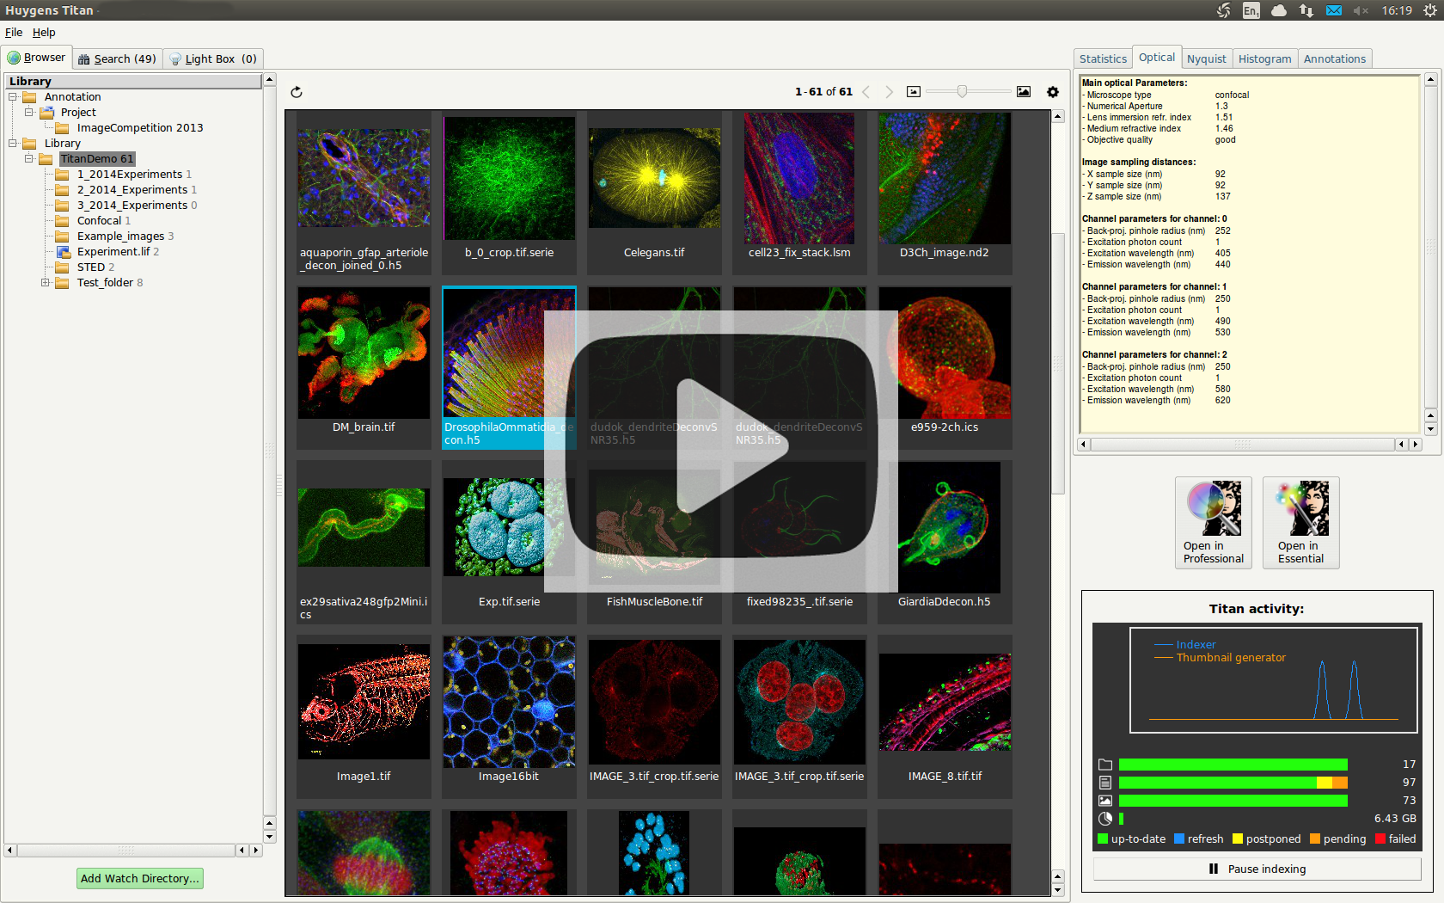The height and width of the screenshot is (903, 1444).
Task: Click the small thumbnail size icon
Action: pos(914,92)
